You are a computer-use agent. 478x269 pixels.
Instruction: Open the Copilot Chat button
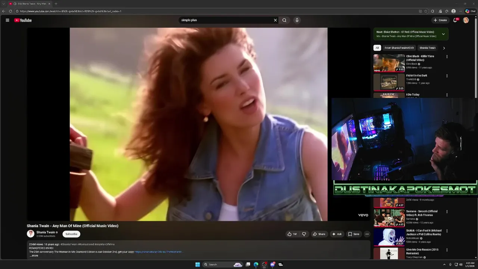[x=470, y=11]
